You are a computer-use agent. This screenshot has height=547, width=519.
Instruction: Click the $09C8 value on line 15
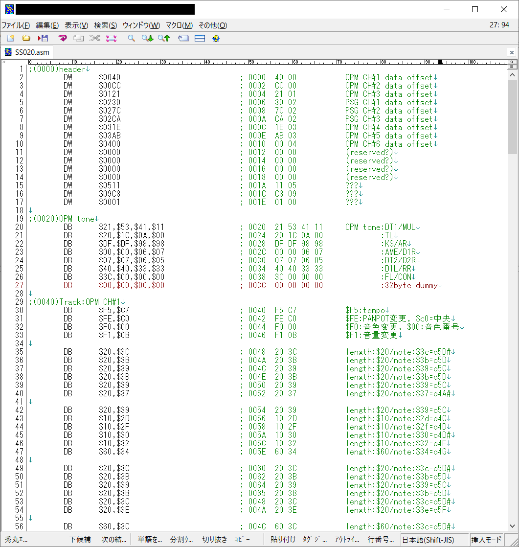click(110, 194)
